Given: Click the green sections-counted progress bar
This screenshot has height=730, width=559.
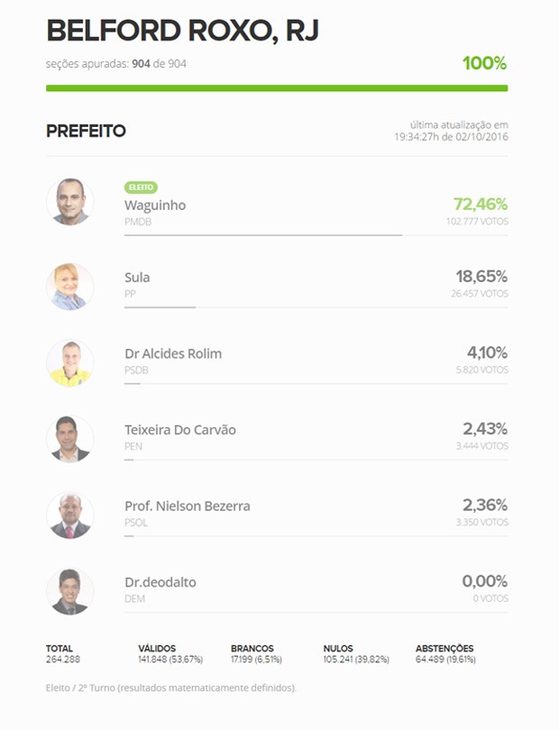Looking at the screenshot, I should 277,88.
